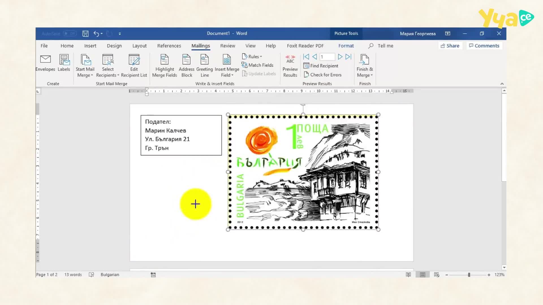The height and width of the screenshot is (305, 543).
Task: Open the Envelopes tool
Action: click(x=45, y=63)
